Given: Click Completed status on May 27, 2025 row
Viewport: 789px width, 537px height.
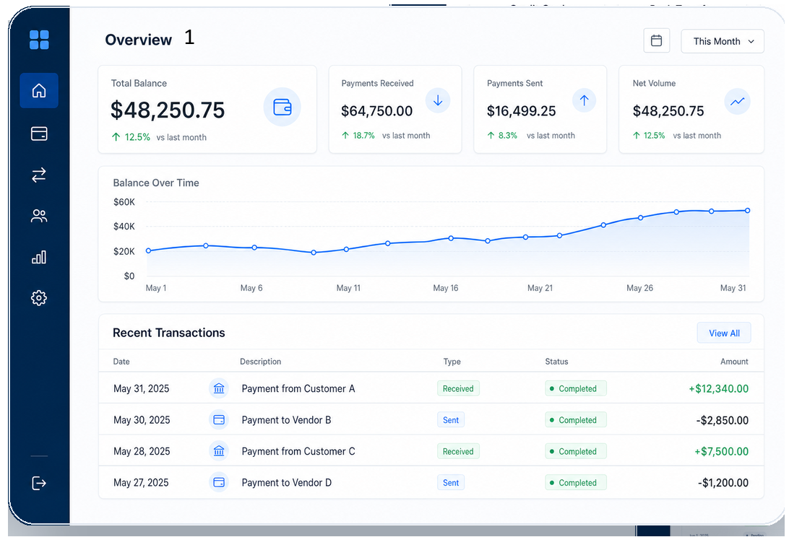Looking at the screenshot, I should pyautogui.click(x=576, y=483).
